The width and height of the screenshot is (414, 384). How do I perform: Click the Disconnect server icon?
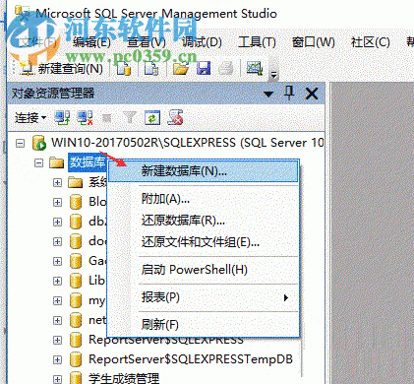coord(85,118)
